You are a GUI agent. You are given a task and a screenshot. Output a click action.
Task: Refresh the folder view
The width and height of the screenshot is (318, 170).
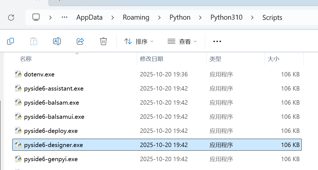tap(11, 17)
